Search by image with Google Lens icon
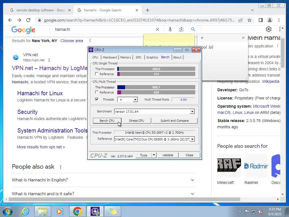This screenshot has width=289, height=217. (181, 29)
